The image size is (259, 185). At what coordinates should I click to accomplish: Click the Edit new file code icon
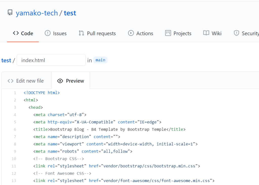click(x=10, y=81)
